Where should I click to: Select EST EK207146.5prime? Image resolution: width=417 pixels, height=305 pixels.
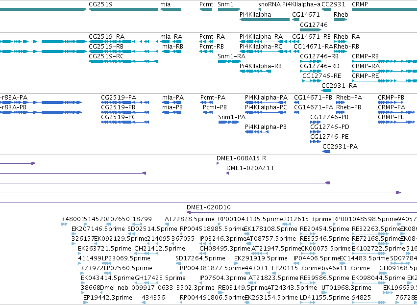tap(73, 234)
